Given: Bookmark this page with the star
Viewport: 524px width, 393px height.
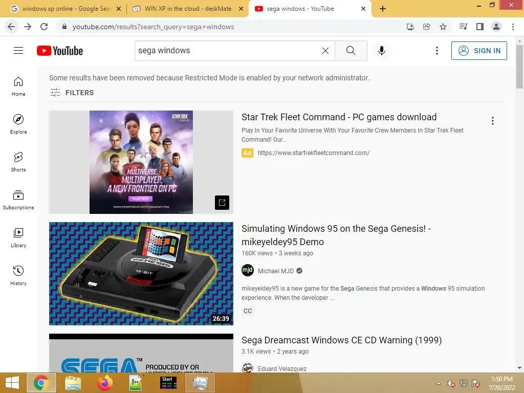Looking at the screenshot, I should [443, 27].
